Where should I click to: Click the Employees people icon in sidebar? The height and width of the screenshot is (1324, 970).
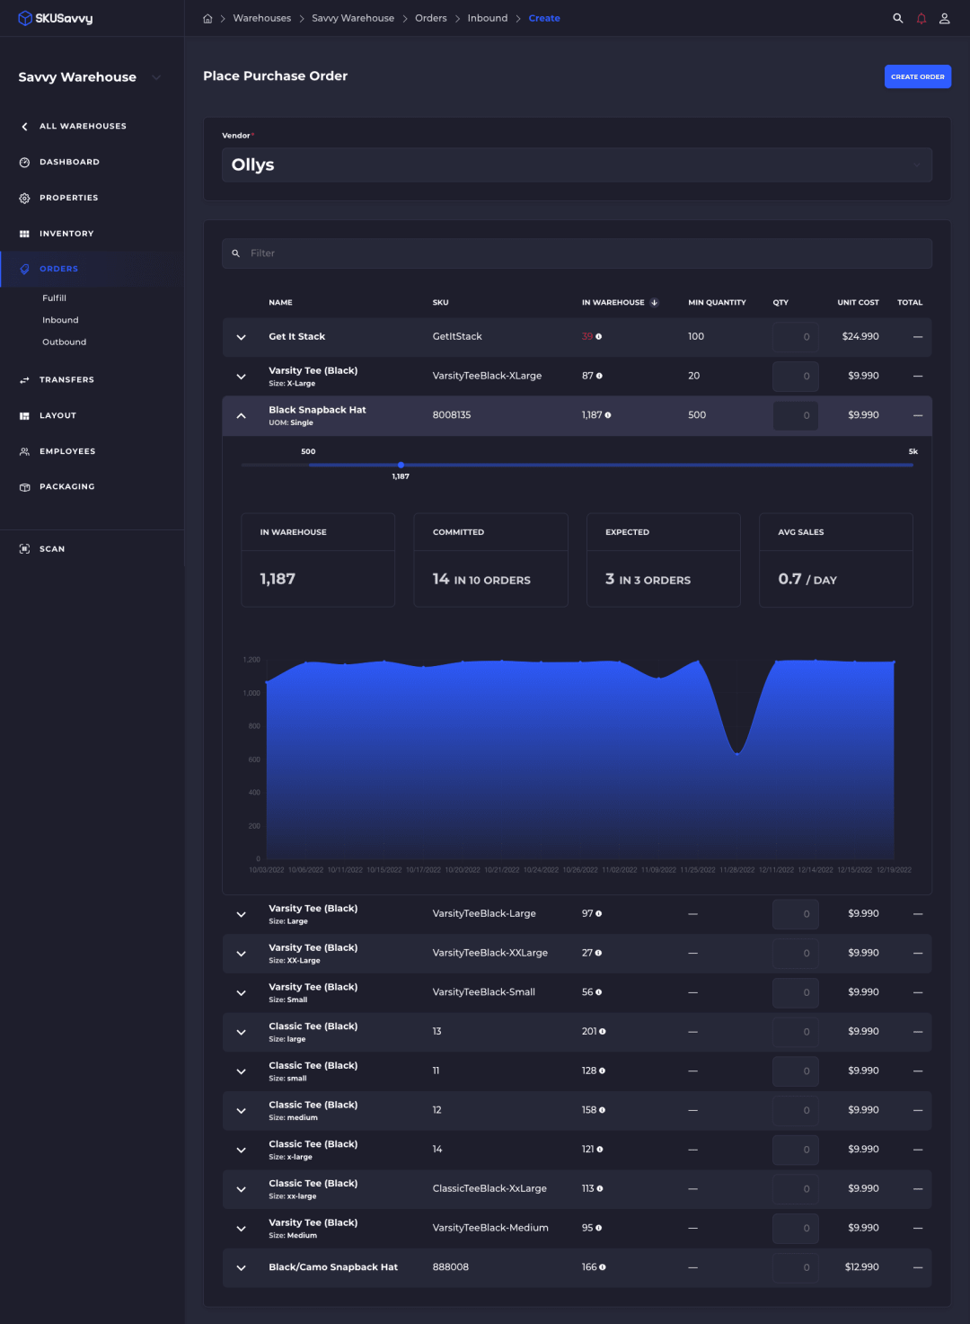(x=24, y=451)
